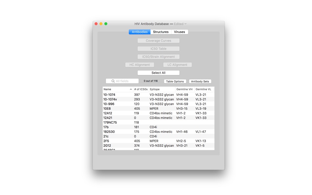
Task: Click the VL1-47 germline cell
Action: [201, 132]
